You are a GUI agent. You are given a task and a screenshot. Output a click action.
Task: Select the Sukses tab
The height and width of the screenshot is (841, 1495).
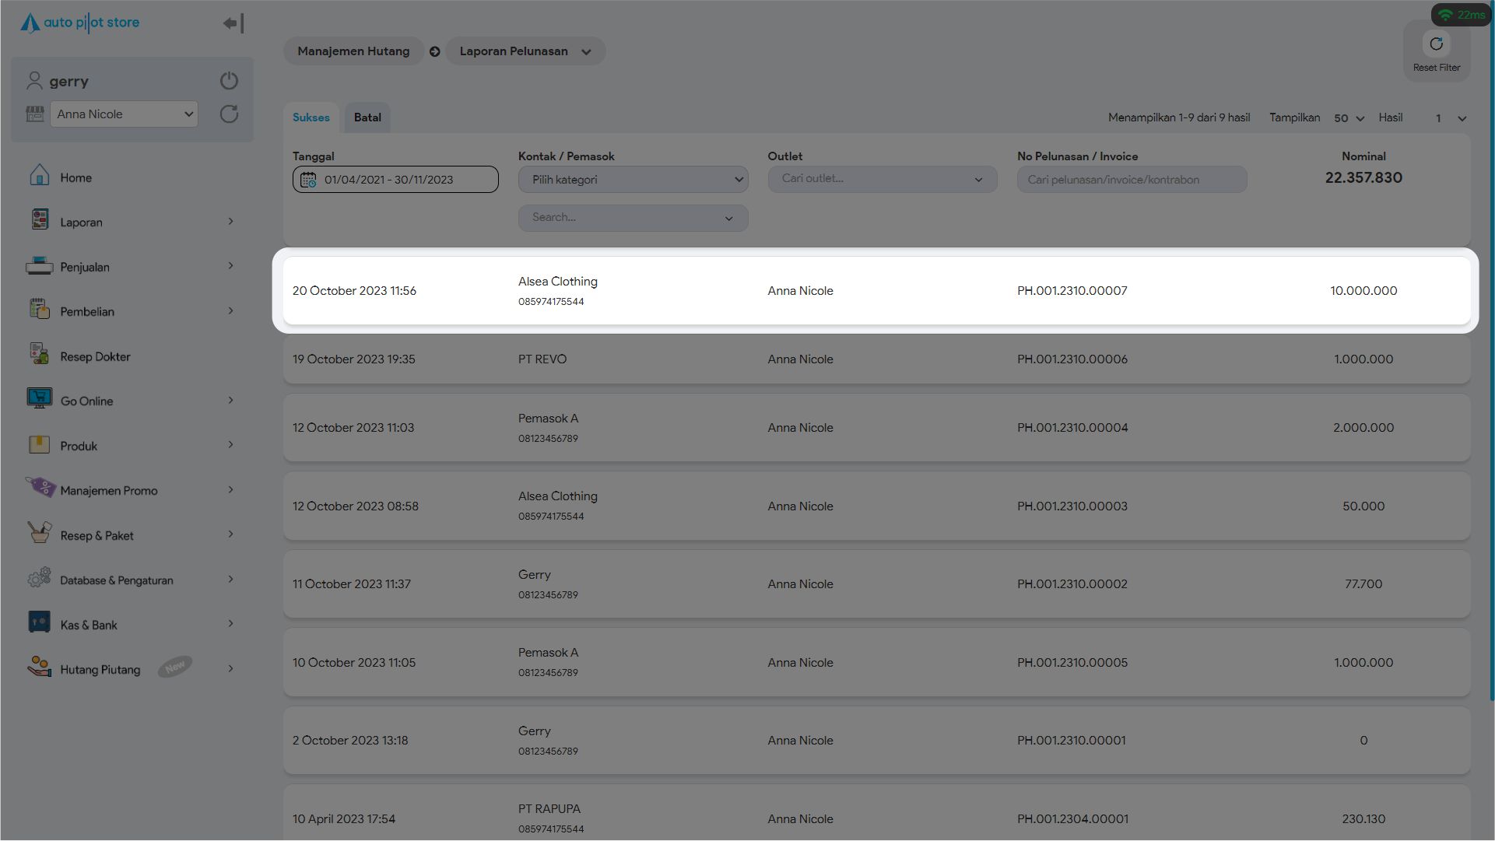tap(311, 117)
